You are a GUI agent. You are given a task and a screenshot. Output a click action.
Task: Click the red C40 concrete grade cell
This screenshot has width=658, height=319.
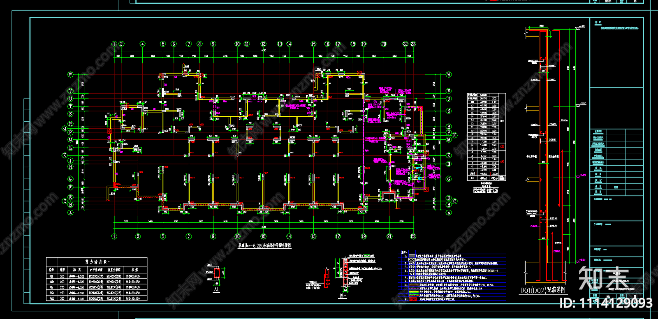point(502,162)
